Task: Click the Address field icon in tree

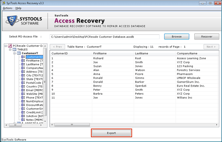Action: (23, 72)
